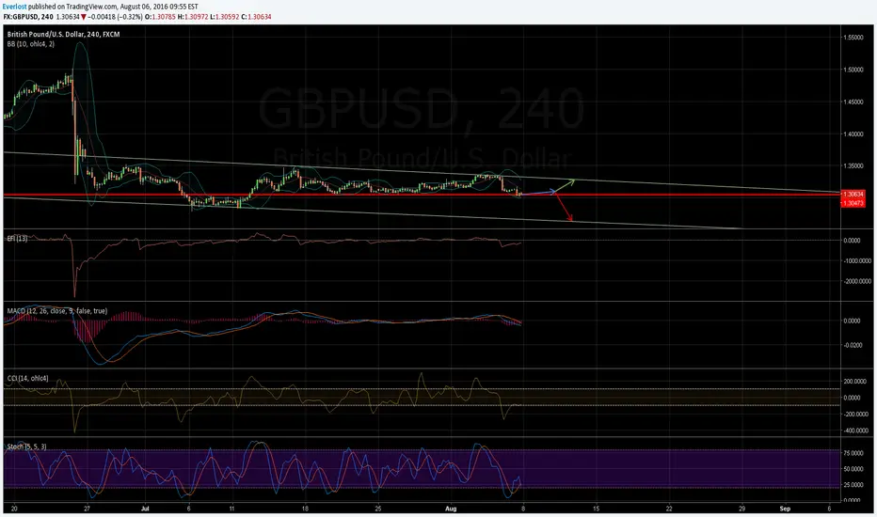This screenshot has height=517, width=877.
Task: Select the MACD (12, 26, close, 9) indicator label
Action: pos(57,311)
